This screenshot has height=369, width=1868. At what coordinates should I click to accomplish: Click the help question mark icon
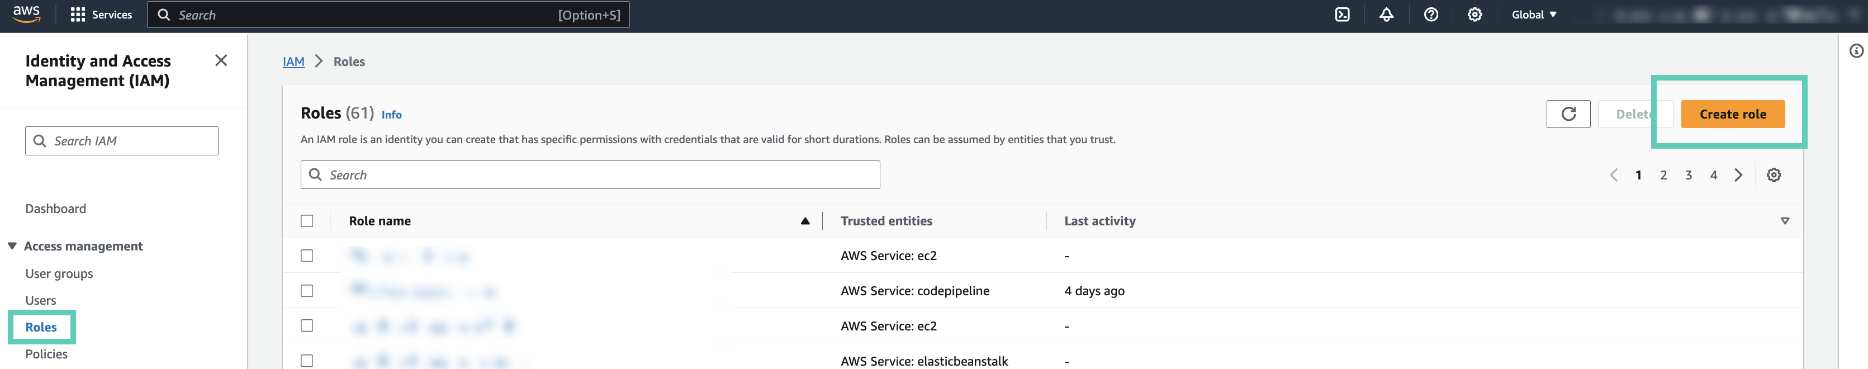1431,15
